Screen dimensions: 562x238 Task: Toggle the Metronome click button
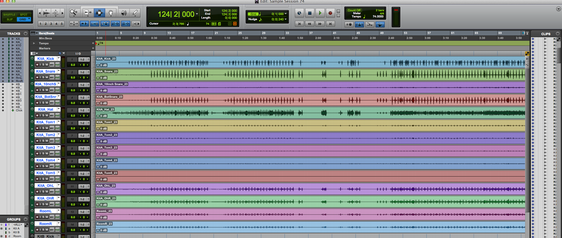359,24
